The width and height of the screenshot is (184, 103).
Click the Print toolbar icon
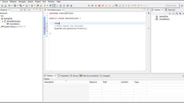coord(5,5)
